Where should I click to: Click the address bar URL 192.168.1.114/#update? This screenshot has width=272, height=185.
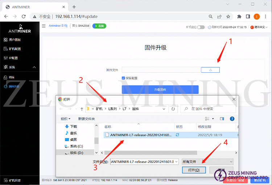(76, 16)
